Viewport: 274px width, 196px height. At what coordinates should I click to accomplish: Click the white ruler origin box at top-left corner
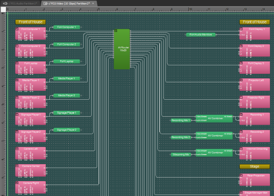(x=3, y=9)
